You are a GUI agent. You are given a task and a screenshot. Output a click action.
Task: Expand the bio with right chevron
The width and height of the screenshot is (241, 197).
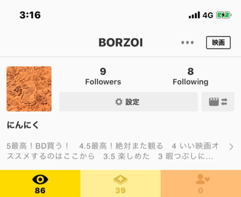click(x=231, y=147)
